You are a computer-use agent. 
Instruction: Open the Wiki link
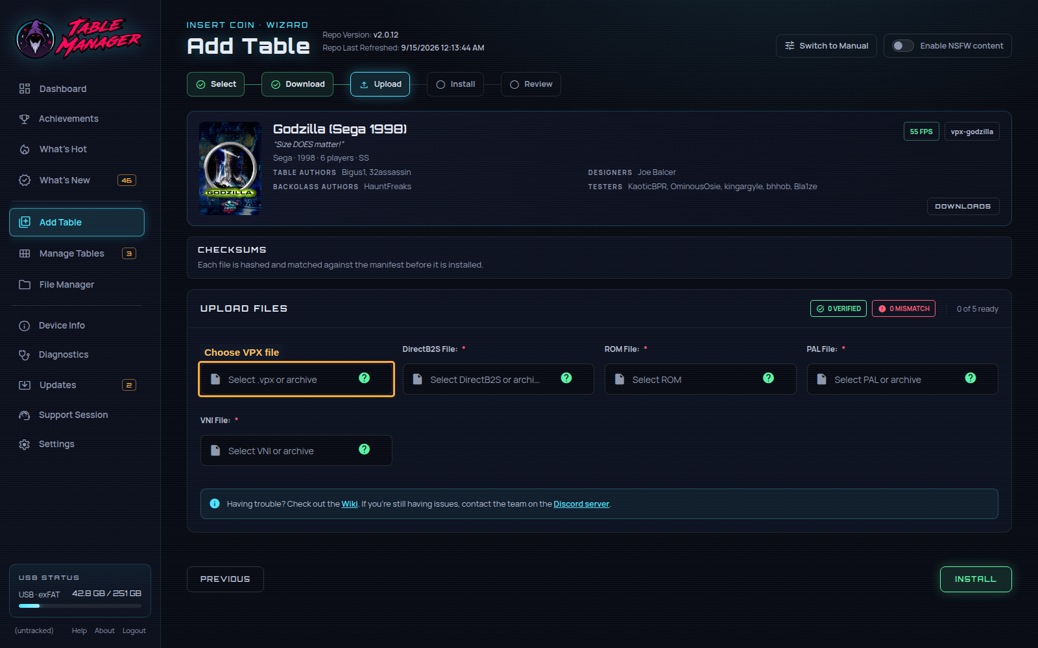tap(350, 504)
